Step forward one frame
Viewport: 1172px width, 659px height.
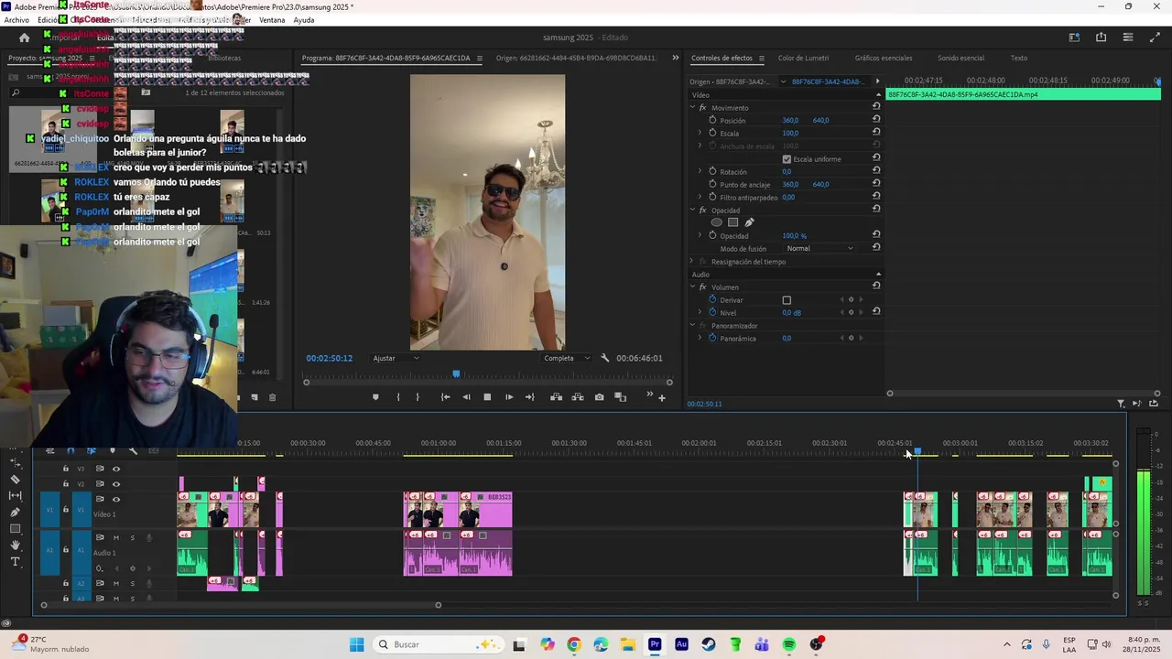pyautogui.click(x=509, y=397)
